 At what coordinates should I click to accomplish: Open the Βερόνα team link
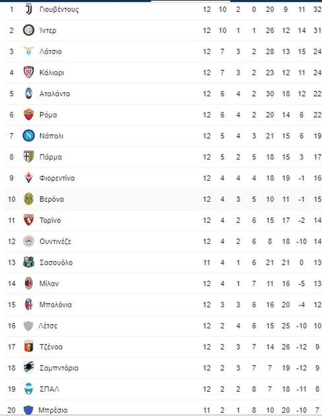pyautogui.click(x=52, y=199)
